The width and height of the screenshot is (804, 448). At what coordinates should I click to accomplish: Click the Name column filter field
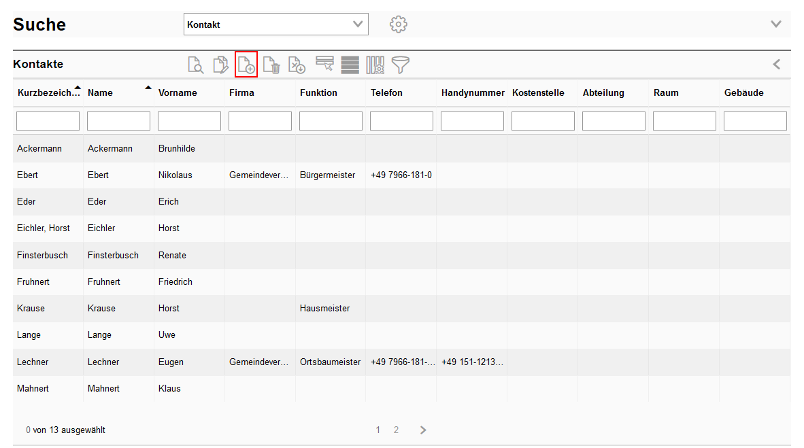(118, 121)
